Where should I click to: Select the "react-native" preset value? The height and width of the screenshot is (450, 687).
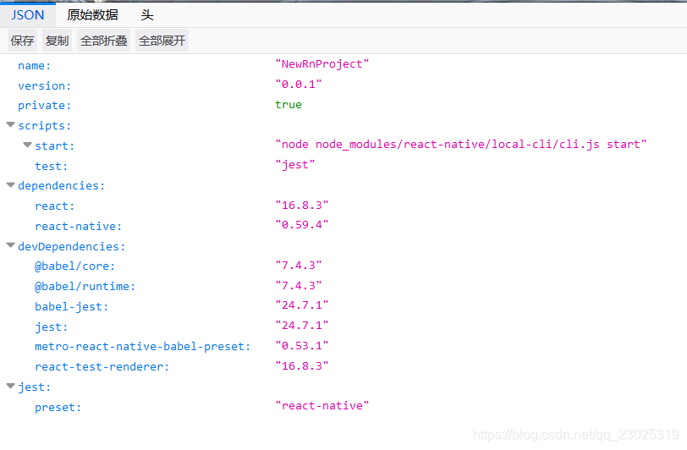322,406
